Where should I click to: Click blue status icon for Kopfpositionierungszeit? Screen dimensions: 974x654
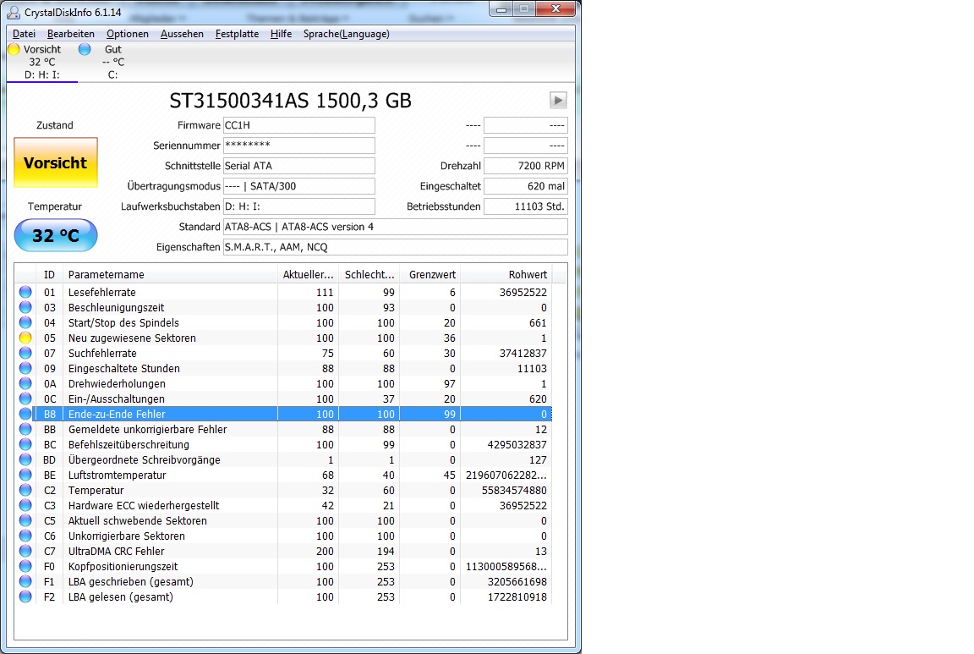pyautogui.click(x=25, y=566)
